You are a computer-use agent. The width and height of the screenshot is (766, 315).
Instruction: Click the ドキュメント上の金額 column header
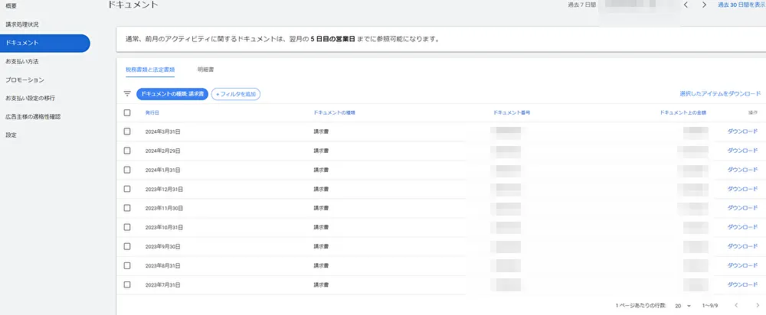683,112
